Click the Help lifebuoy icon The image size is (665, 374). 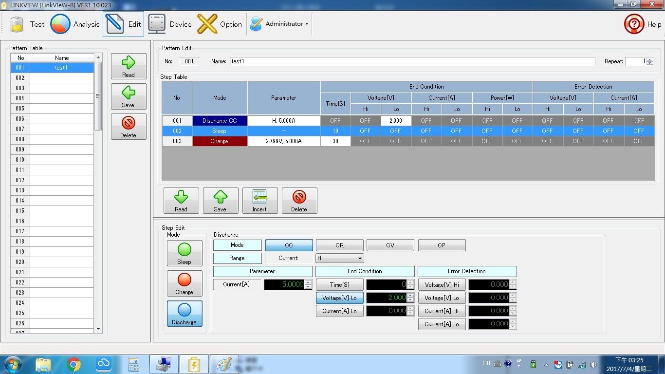[634, 24]
